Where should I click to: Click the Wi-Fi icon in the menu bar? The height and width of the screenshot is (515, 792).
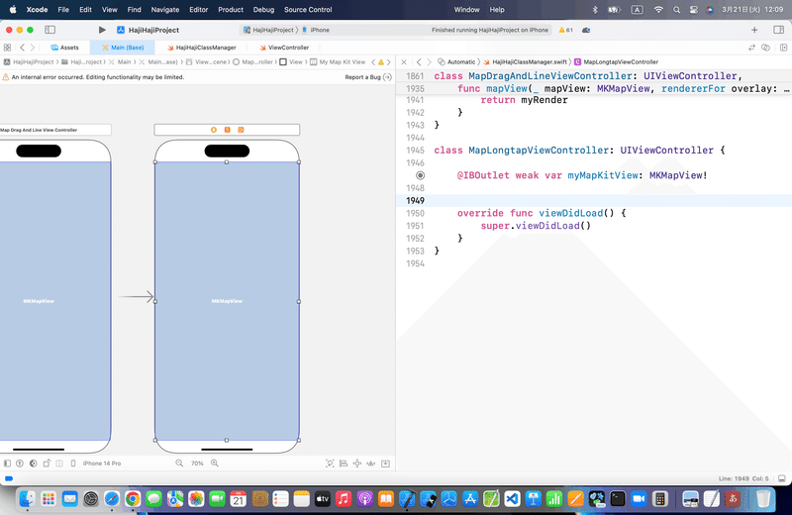coord(658,10)
